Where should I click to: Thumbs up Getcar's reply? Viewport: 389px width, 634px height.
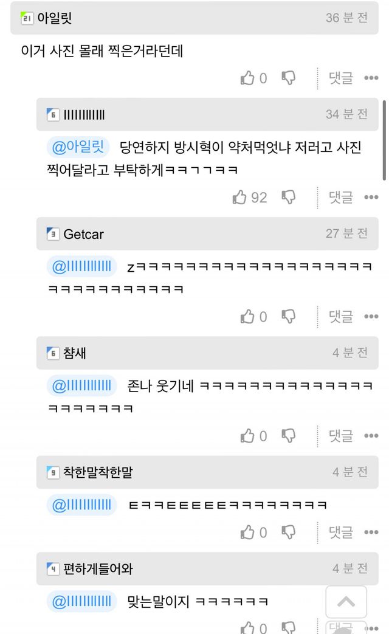click(247, 316)
